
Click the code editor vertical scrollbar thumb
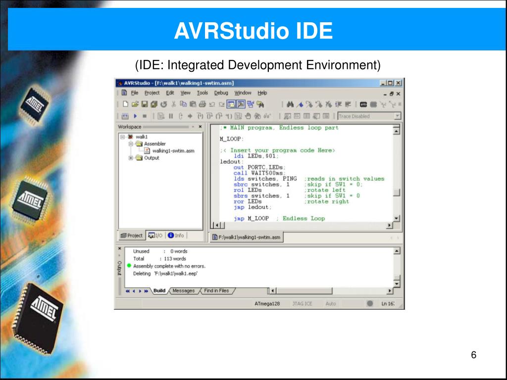click(x=397, y=192)
